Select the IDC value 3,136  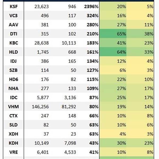(x=70, y=98)
